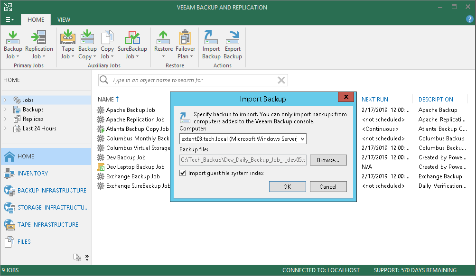This screenshot has height=276, width=476.
Task: Open the Restore dropdown arrow
Action: click(x=163, y=56)
